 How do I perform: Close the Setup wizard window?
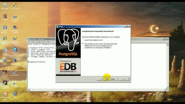129,27
